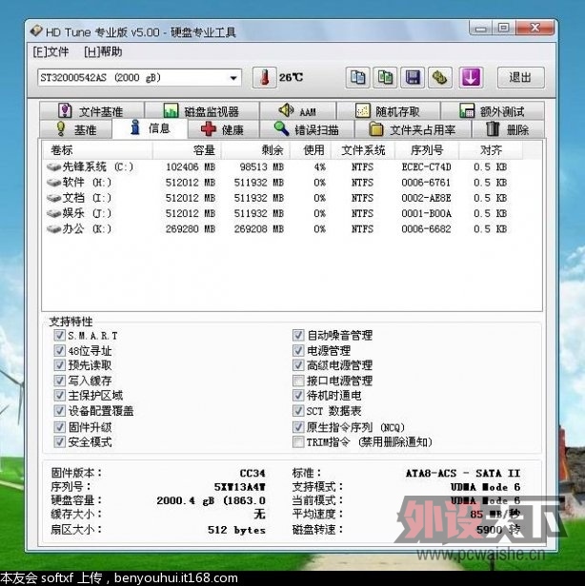Viewport: 585px width, 586px height.
Task: Click drive icon for 软件 (H:)
Action: pos(53,183)
